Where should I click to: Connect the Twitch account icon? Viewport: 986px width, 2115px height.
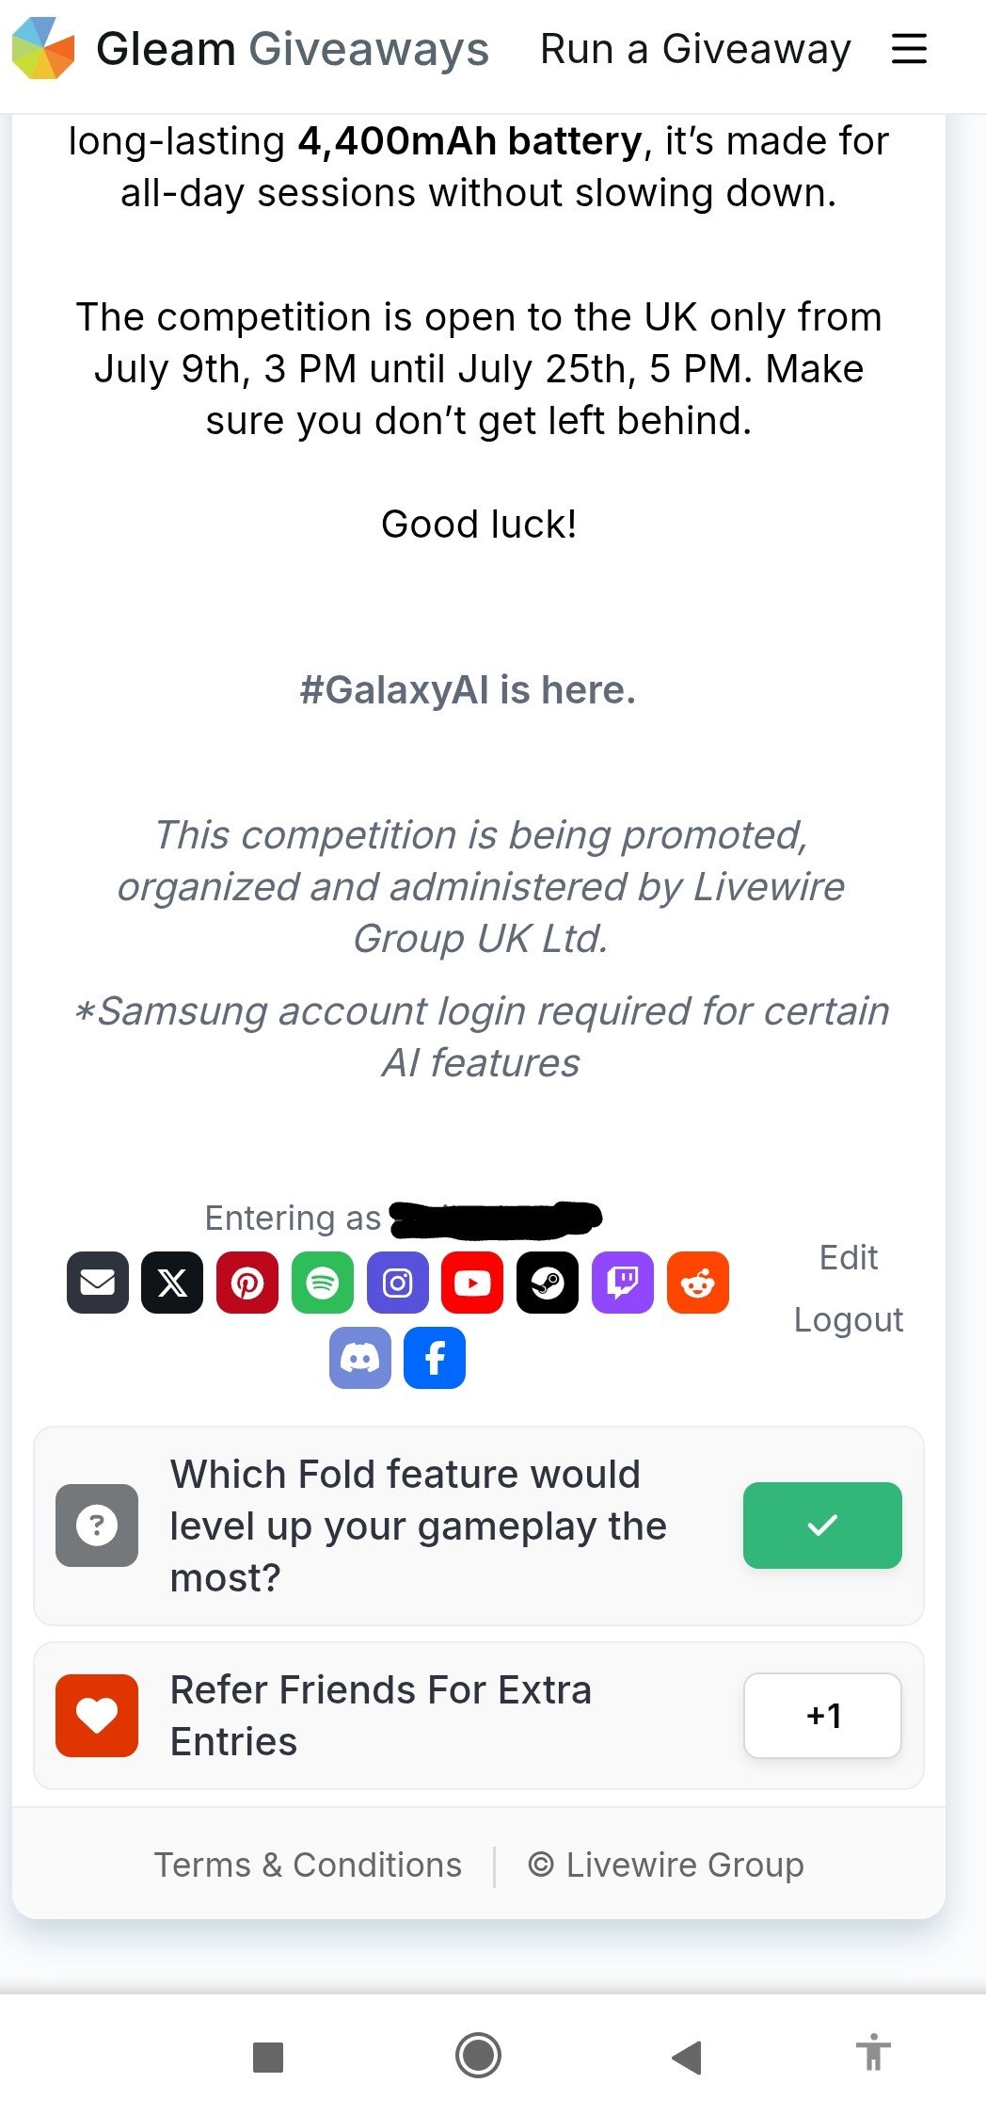(623, 1283)
